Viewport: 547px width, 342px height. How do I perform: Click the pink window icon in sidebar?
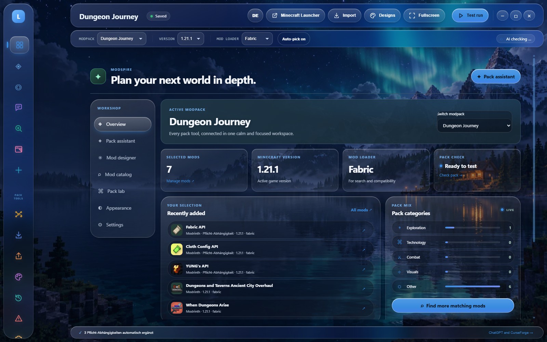click(x=19, y=149)
